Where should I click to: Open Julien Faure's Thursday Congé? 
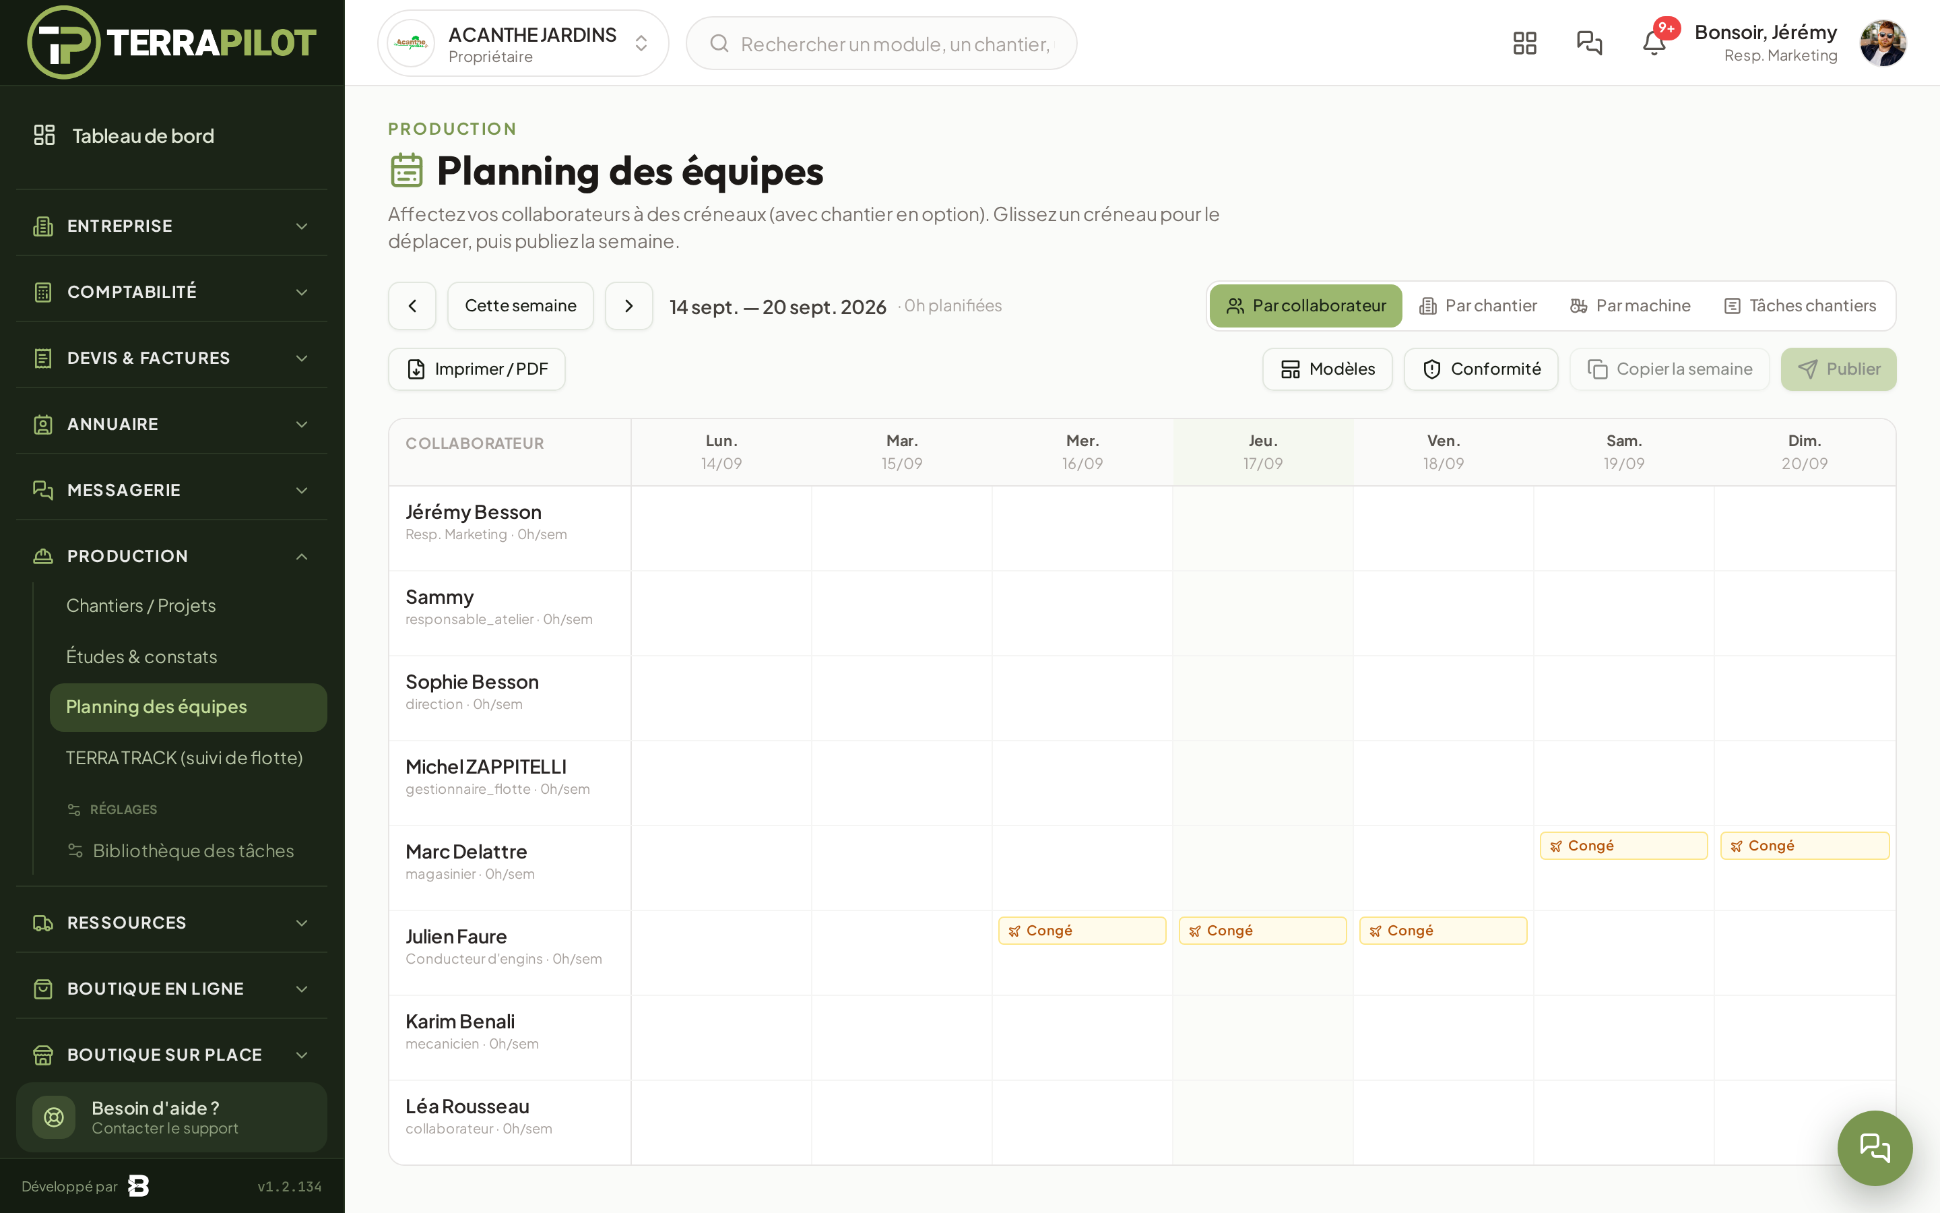point(1262,931)
